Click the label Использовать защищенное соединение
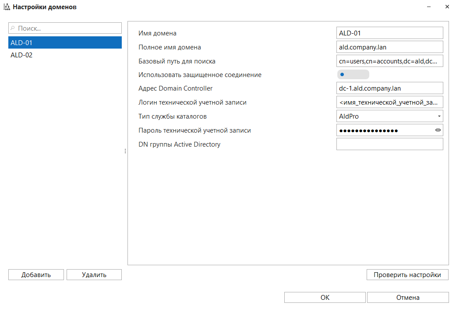 point(200,75)
